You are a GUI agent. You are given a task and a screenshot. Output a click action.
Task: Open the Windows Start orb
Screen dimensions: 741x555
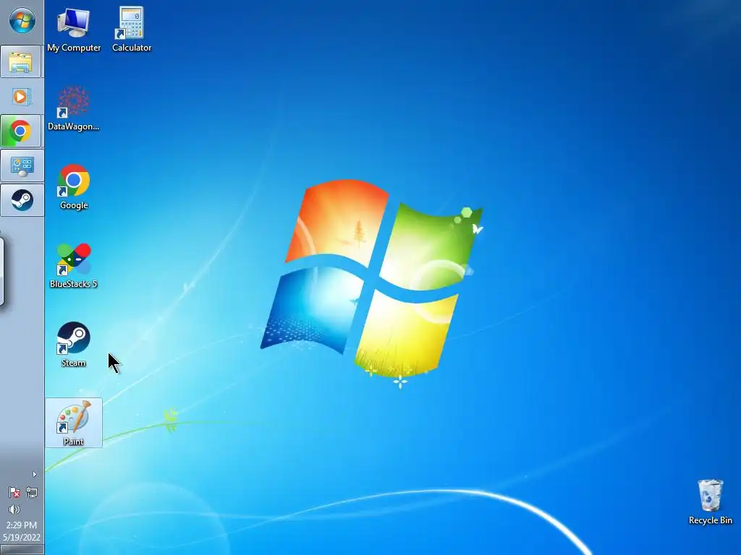pos(22,21)
